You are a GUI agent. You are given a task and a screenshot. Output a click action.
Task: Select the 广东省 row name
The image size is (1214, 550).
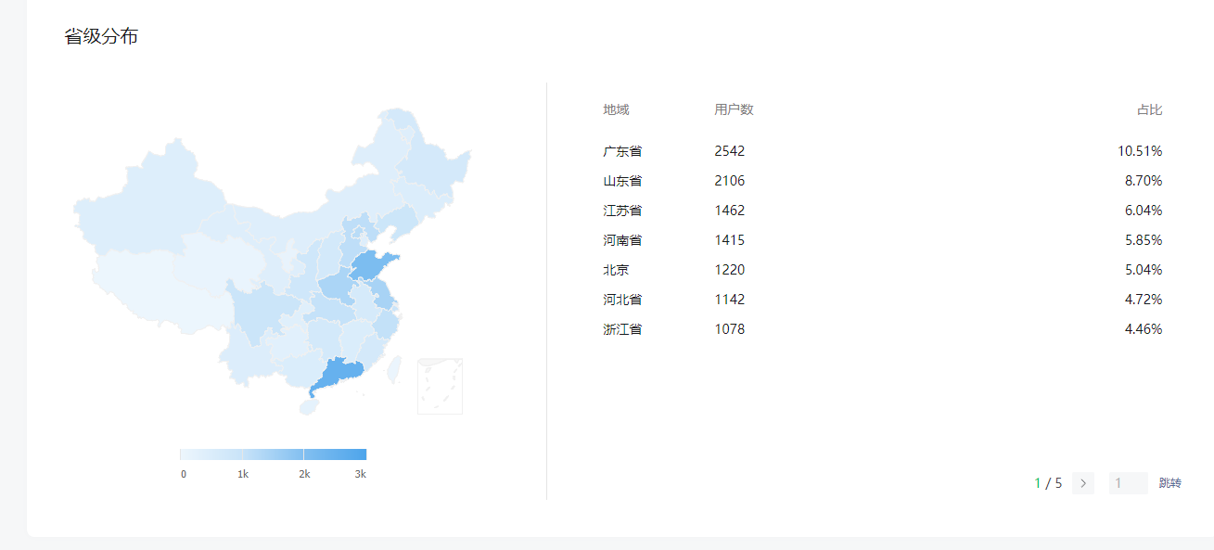tap(622, 151)
